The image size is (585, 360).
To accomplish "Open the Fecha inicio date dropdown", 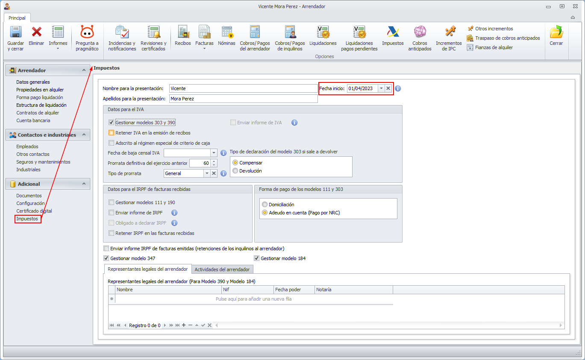I will click(381, 88).
